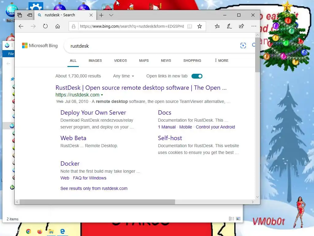
Task: Open Microsoft Edge from the taskbar
Action: pyautogui.click(x=63, y=231)
